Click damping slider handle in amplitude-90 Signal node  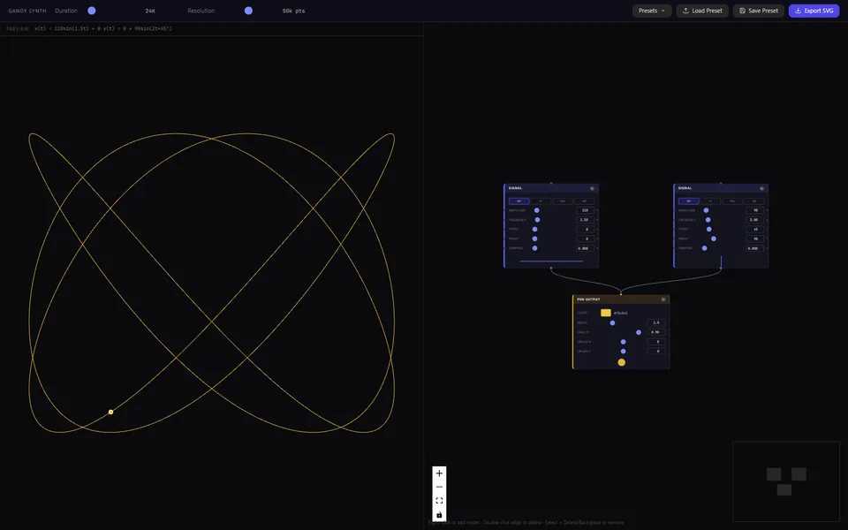(705, 248)
